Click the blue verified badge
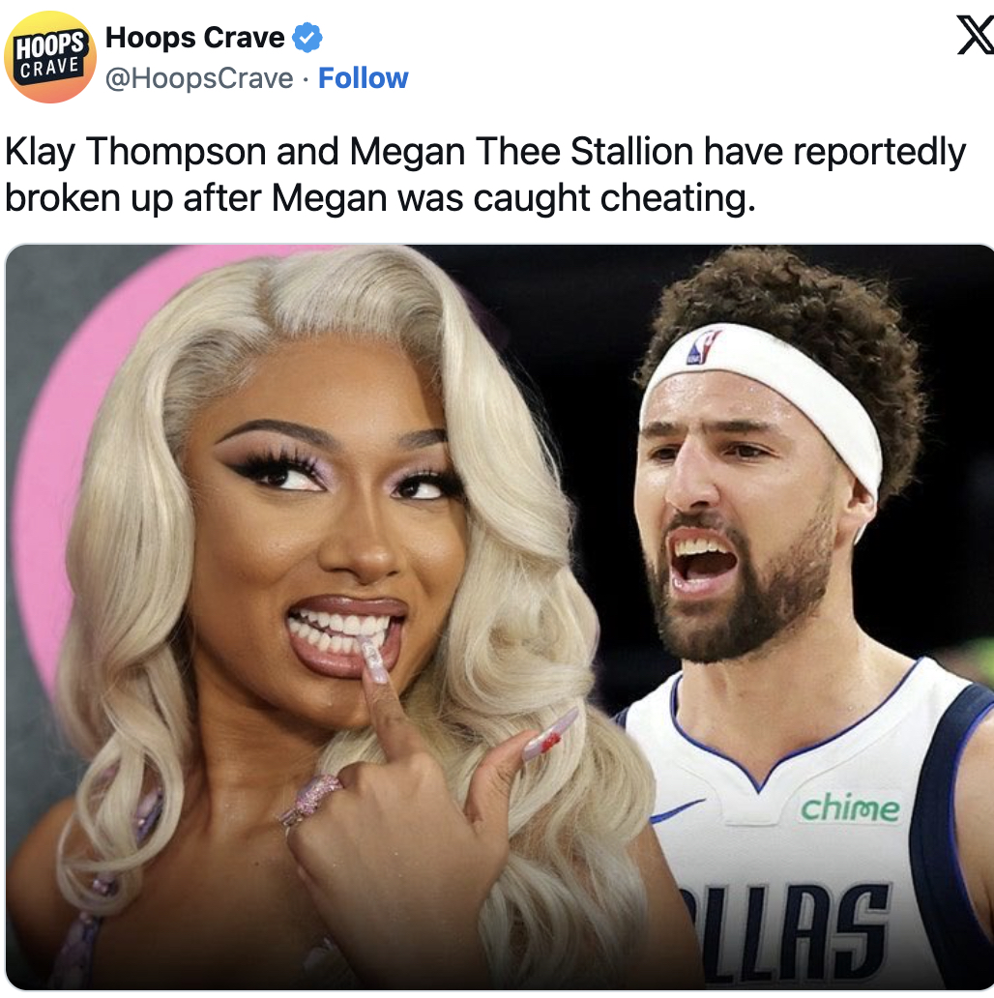Screen dimensions: 994x998 click(307, 38)
